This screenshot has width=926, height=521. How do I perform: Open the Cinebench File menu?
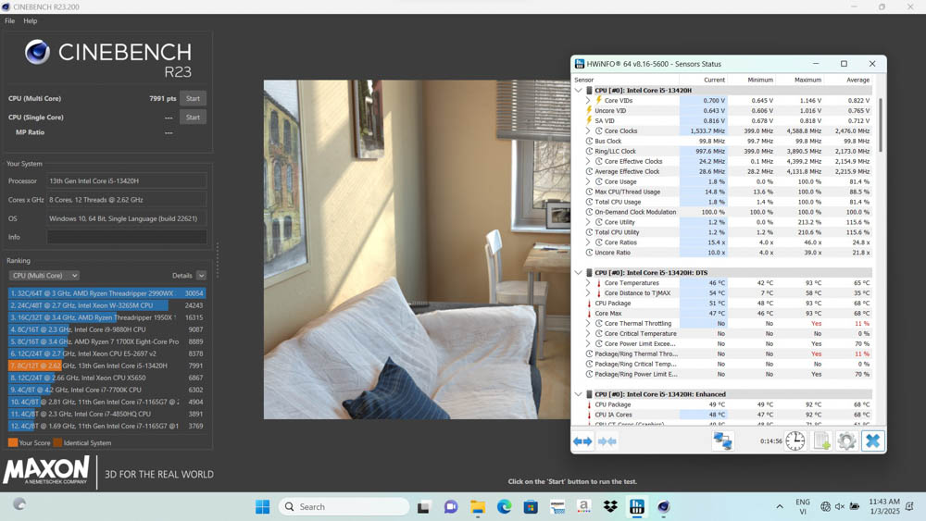click(x=10, y=20)
